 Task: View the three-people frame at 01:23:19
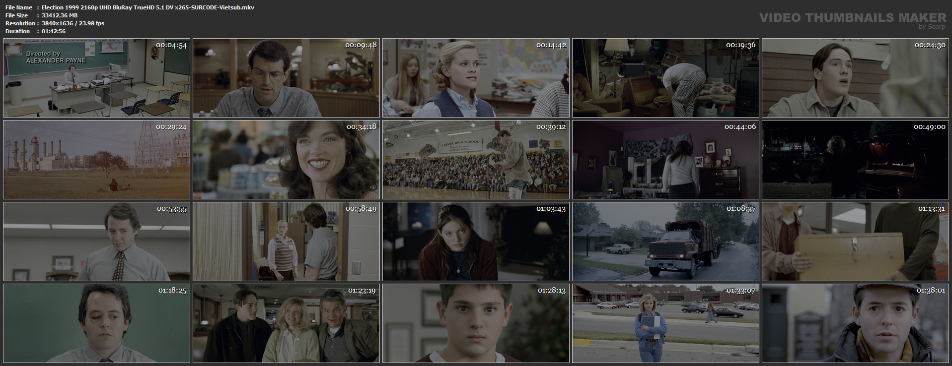[286, 323]
